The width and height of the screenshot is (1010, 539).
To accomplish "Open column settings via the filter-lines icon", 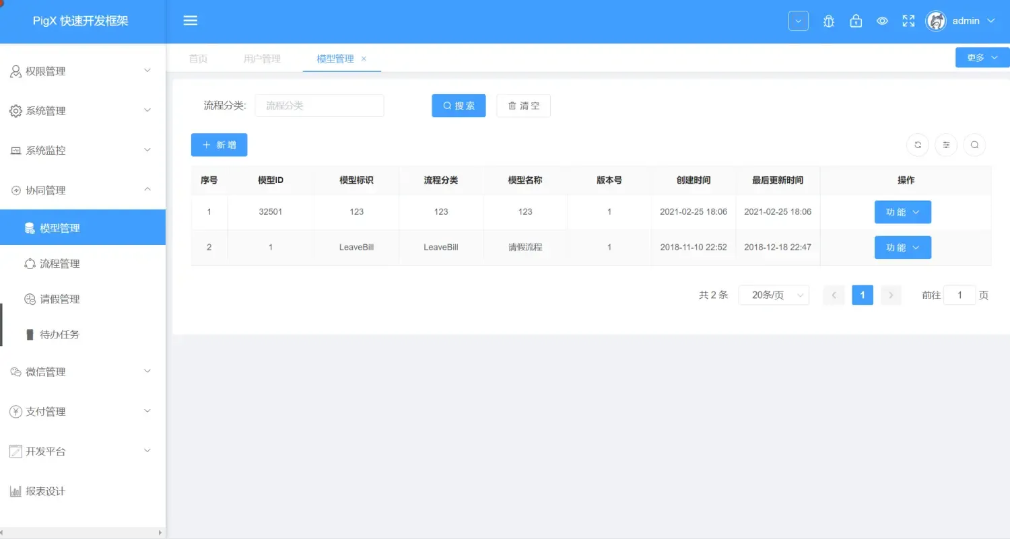I will tap(945, 145).
